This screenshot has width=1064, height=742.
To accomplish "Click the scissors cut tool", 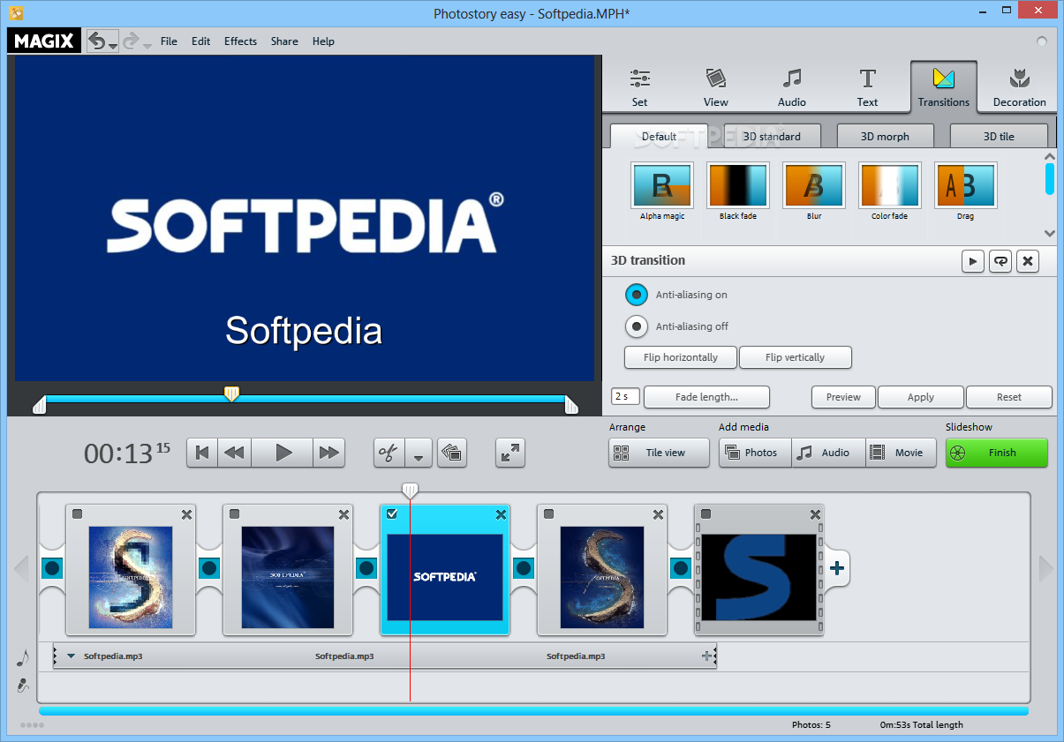I will 389,453.
